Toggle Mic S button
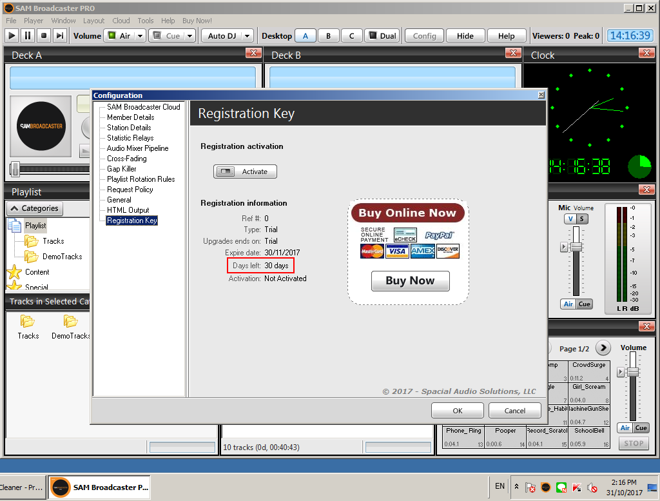Viewport: 660px width, 501px height. [x=582, y=219]
